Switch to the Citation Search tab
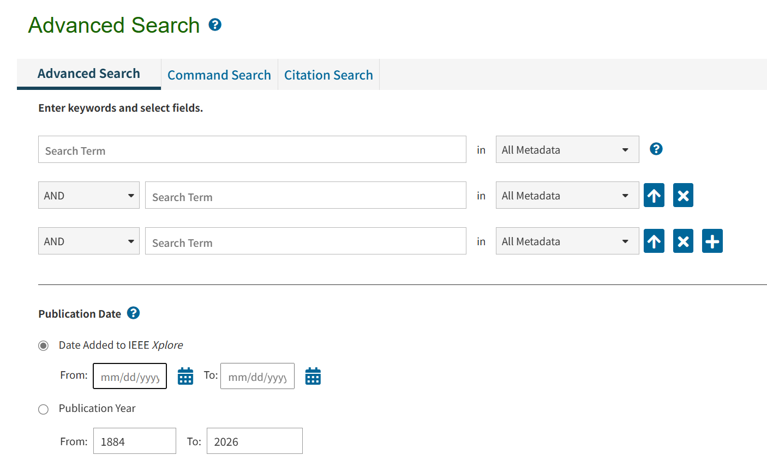 coord(328,75)
